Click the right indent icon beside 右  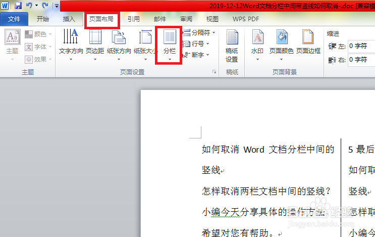pyautogui.click(x=332, y=60)
